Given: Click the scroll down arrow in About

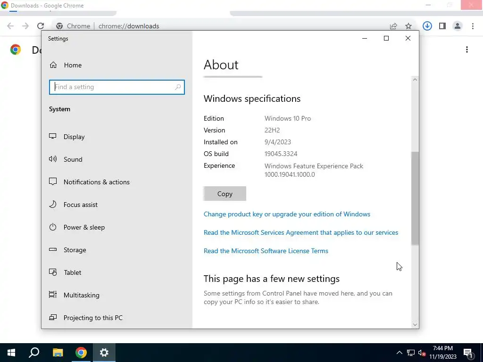Looking at the screenshot, I should (415, 325).
